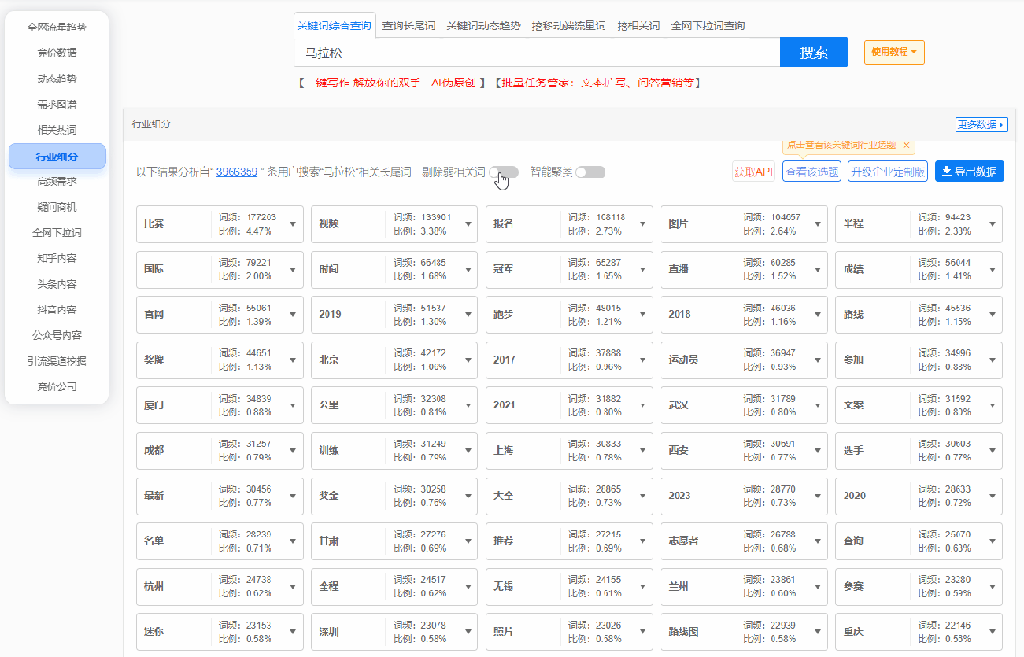1024x657 pixels.
Task: Go to 需求图谱 in the sidebar
Action: [x=57, y=104]
